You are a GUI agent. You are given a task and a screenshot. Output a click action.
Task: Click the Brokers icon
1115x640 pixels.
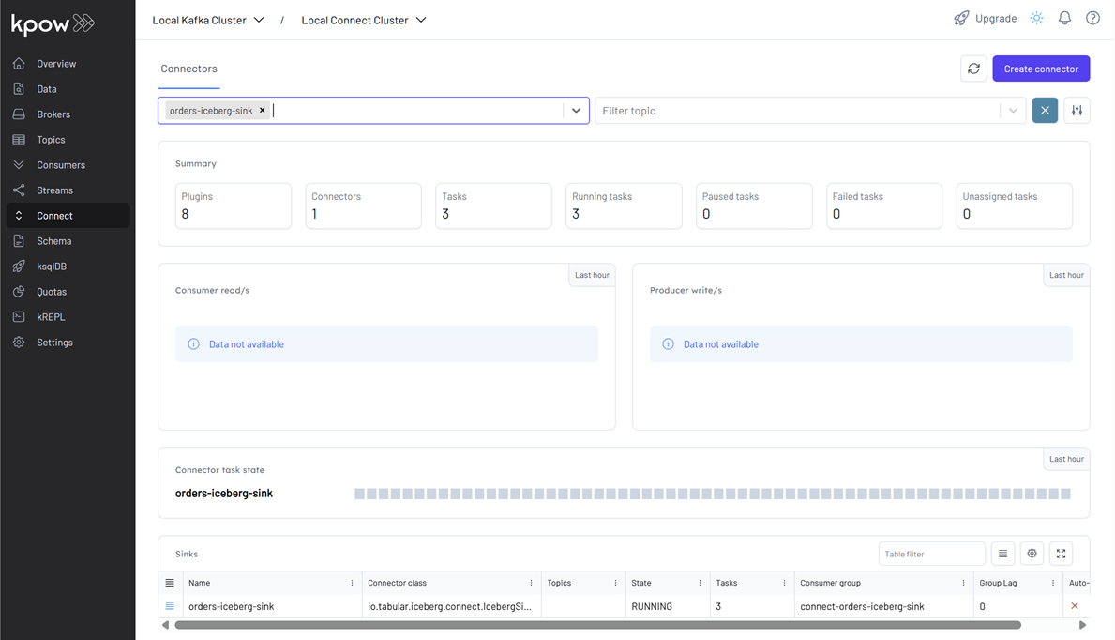pos(19,114)
